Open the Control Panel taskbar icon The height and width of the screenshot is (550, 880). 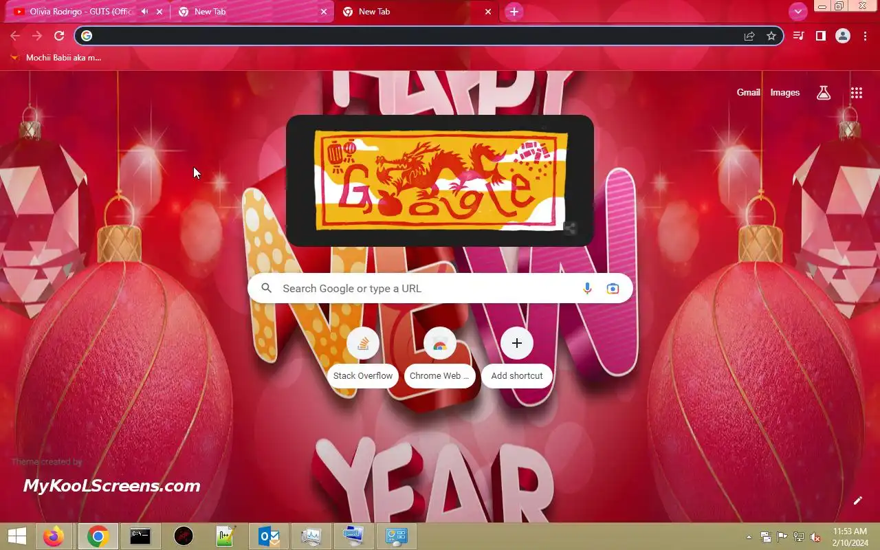click(x=397, y=536)
